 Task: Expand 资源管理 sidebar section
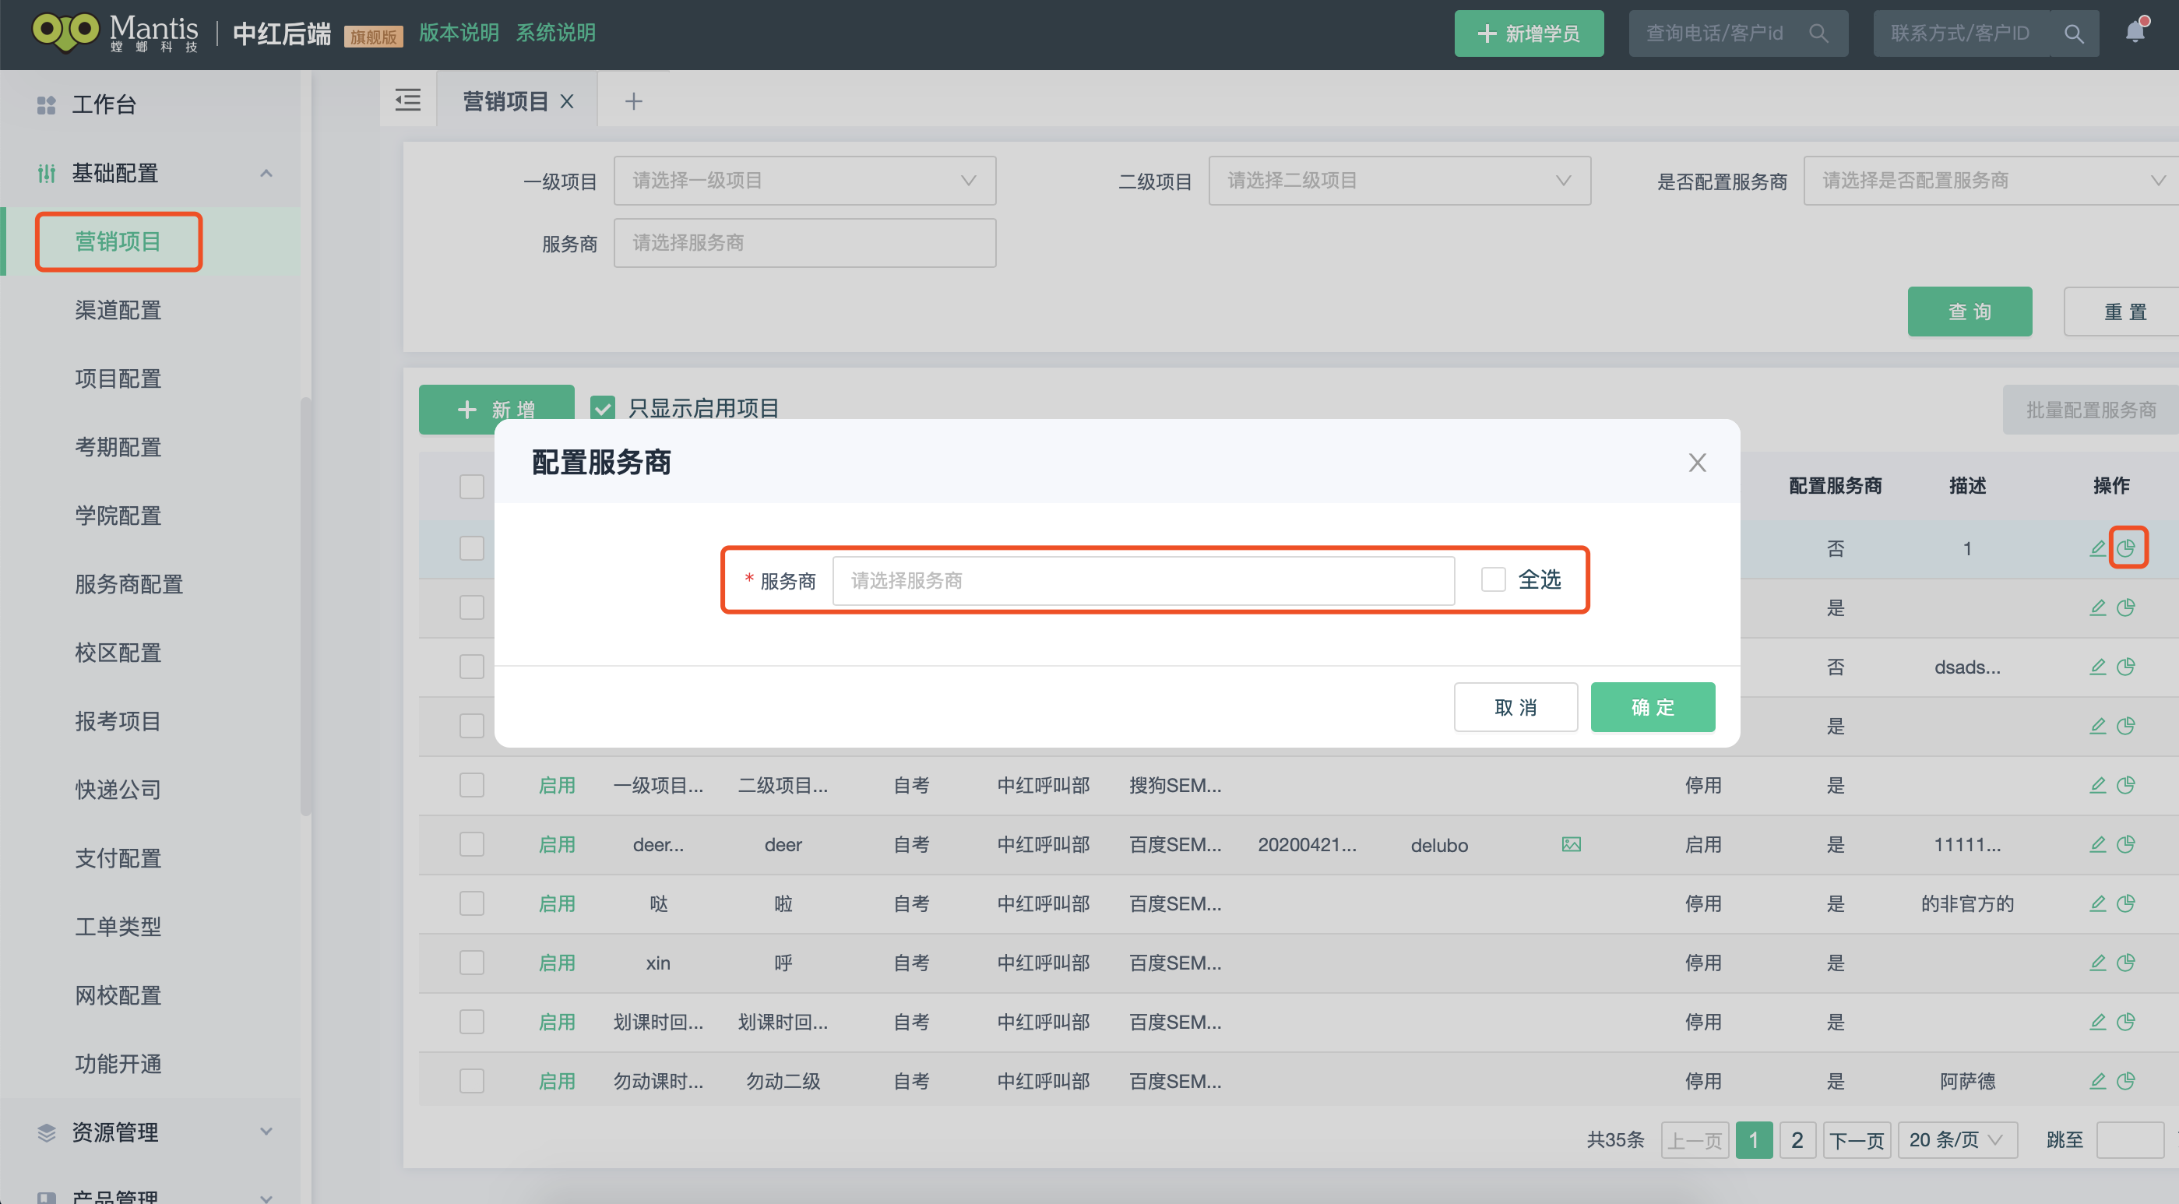point(266,1132)
